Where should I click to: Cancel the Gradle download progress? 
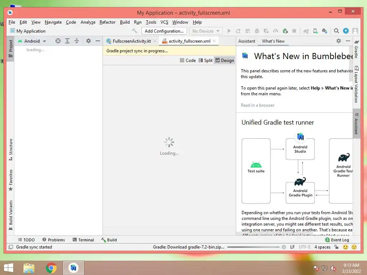(284, 247)
